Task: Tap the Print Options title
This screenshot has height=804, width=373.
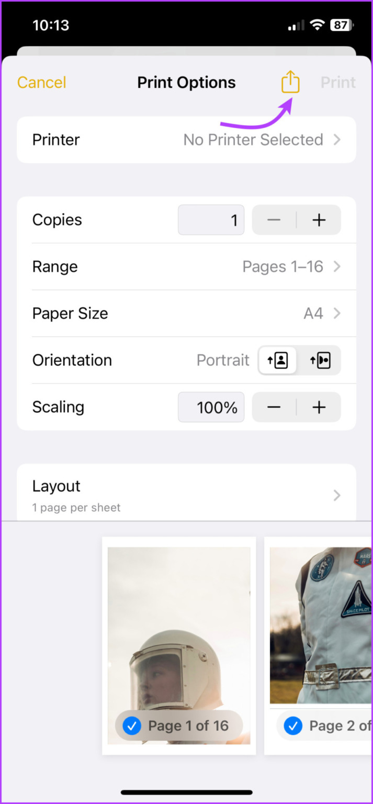Action: point(186,82)
